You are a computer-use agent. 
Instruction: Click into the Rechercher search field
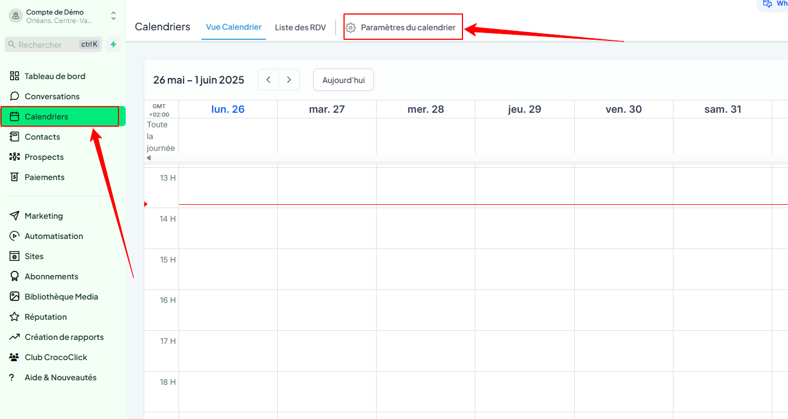pos(53,44)
